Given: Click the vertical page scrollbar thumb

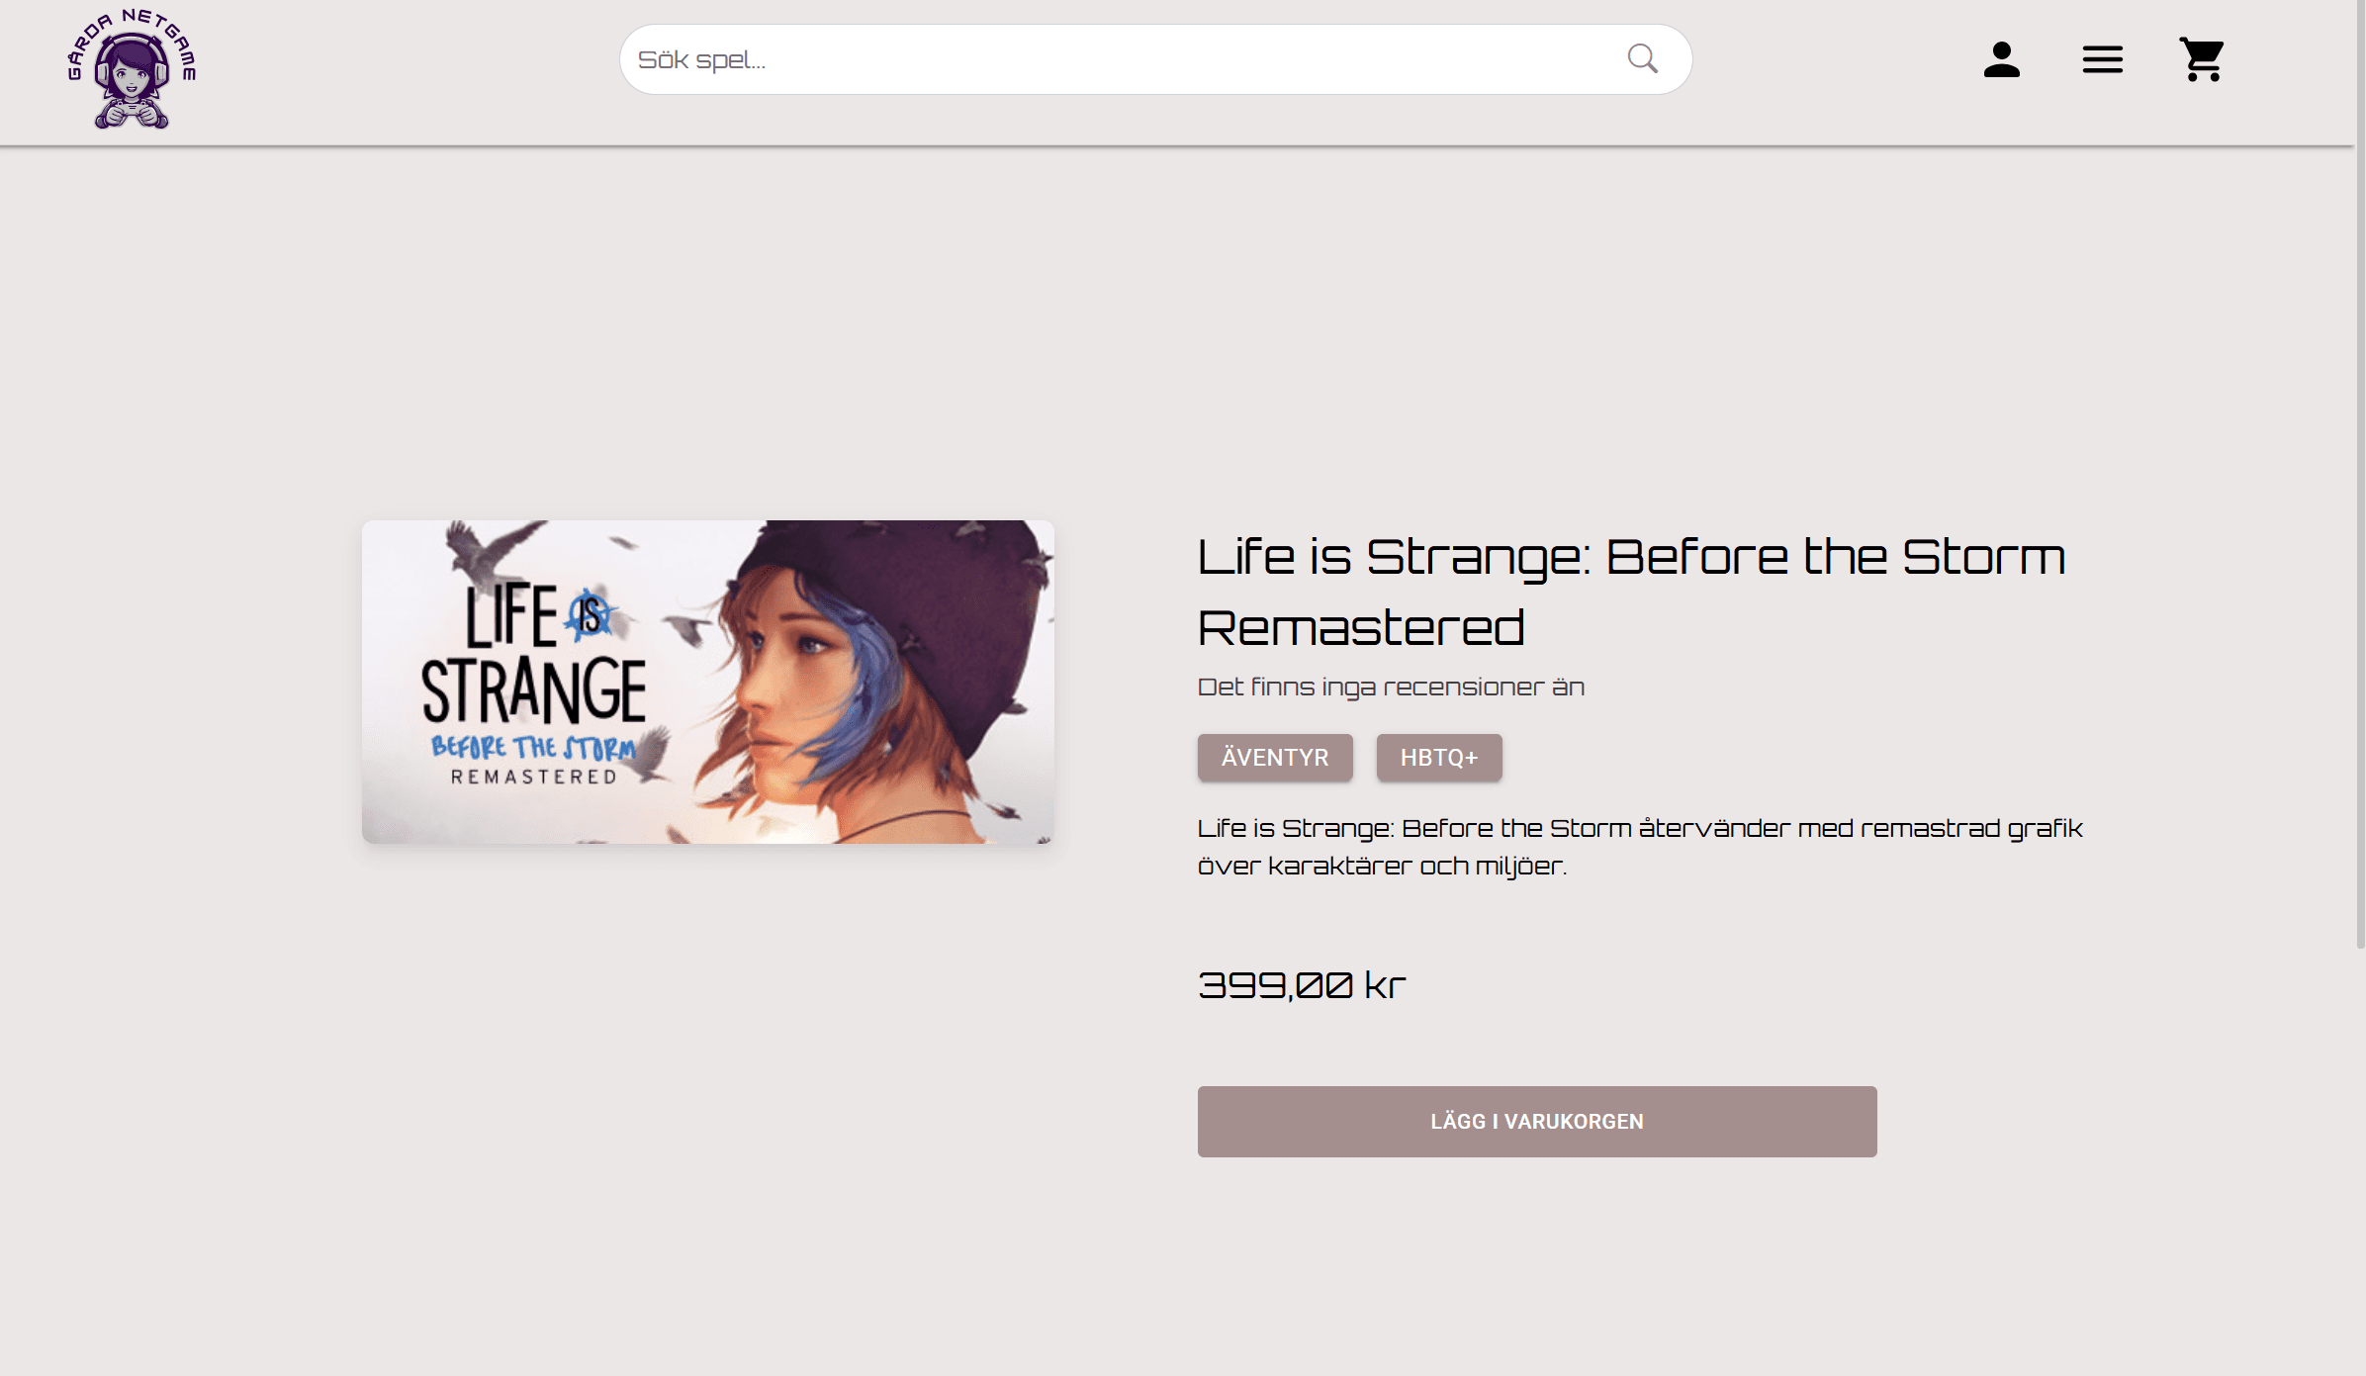Looking at the screenshot, I should point(2360,475).
